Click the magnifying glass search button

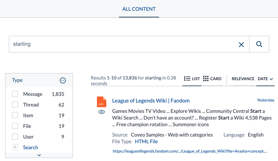pyautogui.click(x=259, y=44)
